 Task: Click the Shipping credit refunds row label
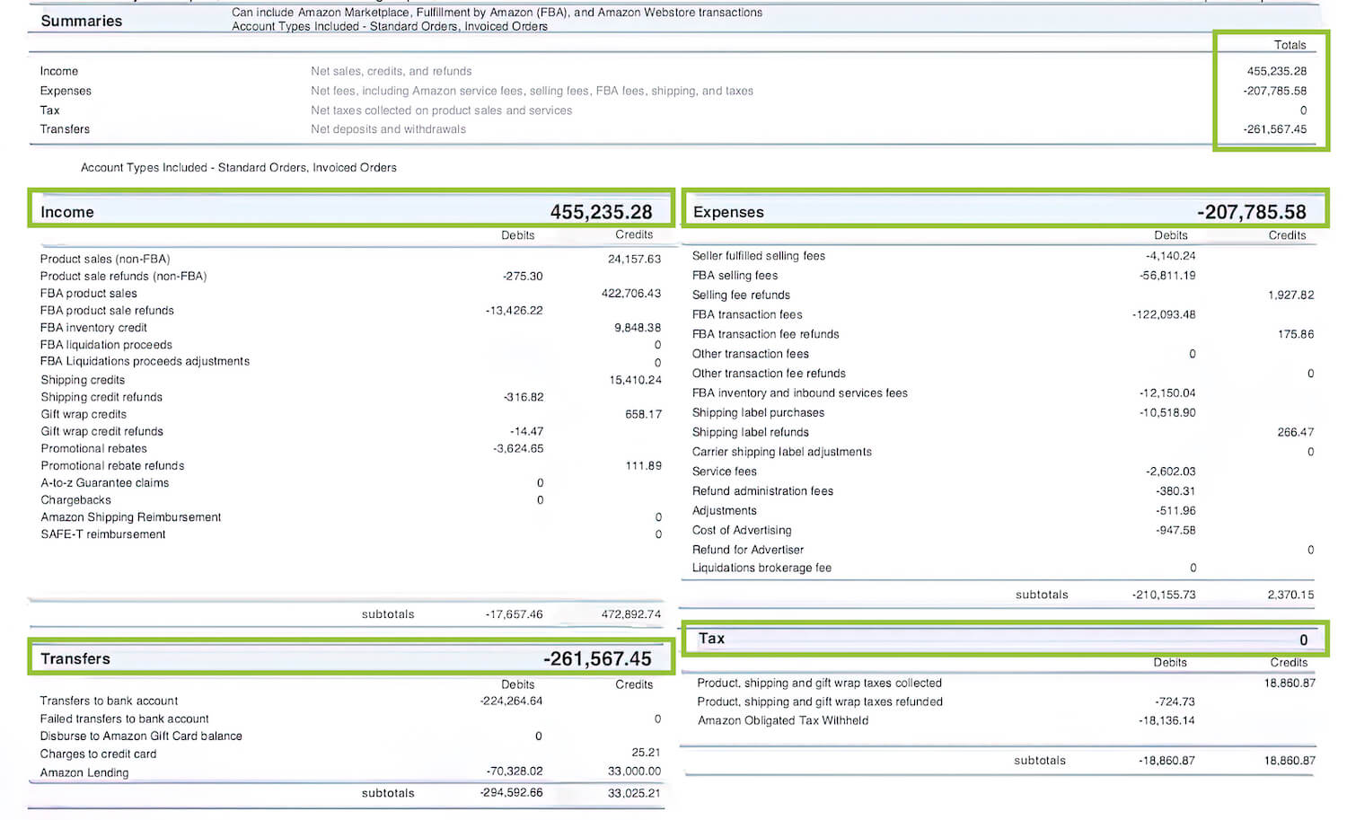(101, 397)
